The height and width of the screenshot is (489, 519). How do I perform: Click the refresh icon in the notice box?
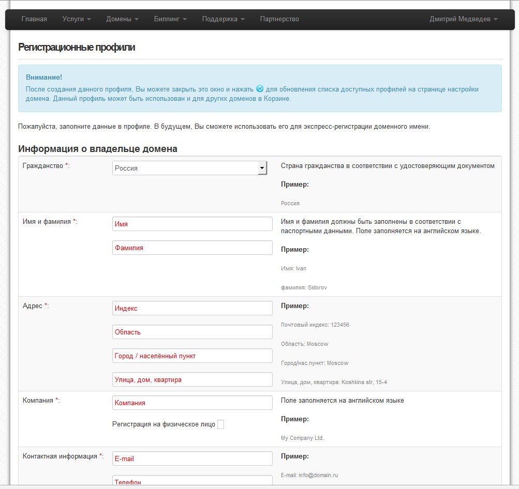point(260,89)
